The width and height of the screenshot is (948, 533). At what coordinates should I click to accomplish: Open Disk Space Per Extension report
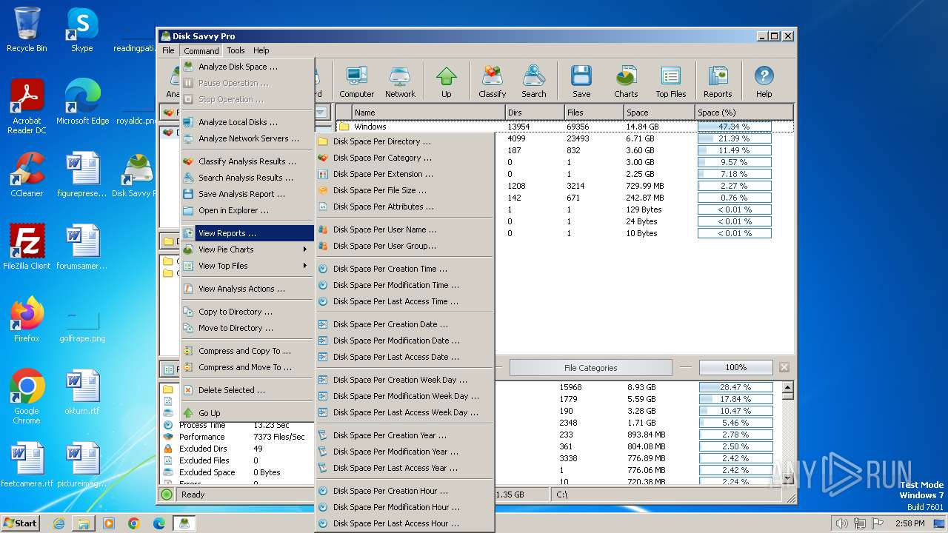click(404, 174)
